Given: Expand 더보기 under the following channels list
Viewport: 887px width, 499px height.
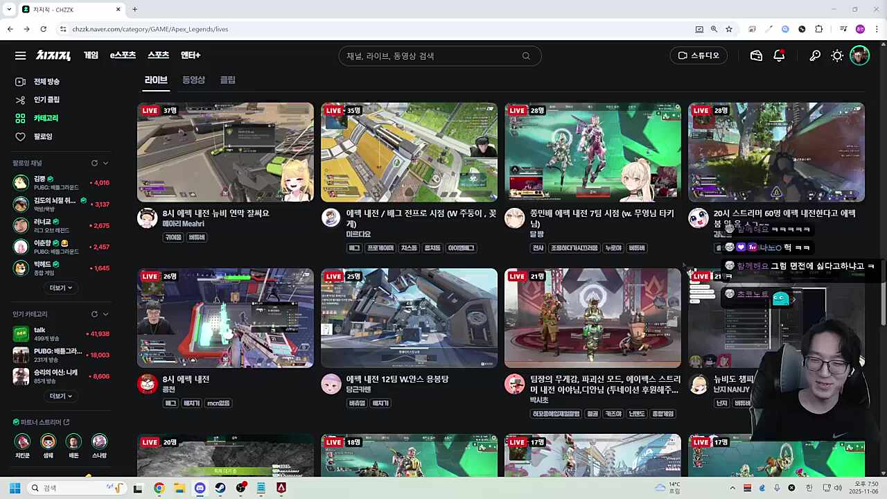Looking at the screenshot, I should click(x=60, y=288).
